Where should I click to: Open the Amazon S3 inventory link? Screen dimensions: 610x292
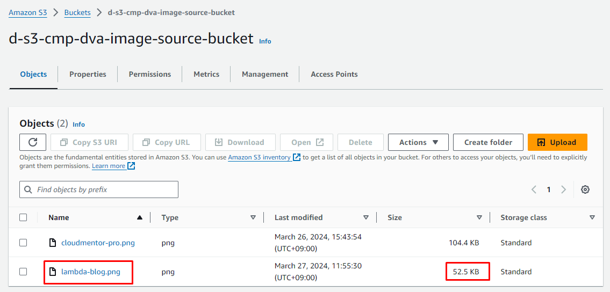pyautogui.click(x=260, y=158)
